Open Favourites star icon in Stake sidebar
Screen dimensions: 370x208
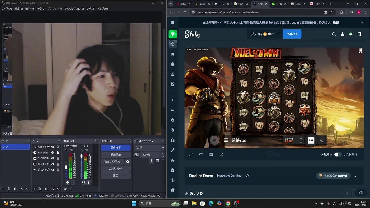click(x=173, y=54)
